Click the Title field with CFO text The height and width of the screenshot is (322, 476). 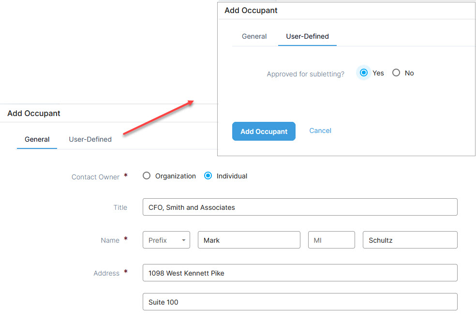300,207
